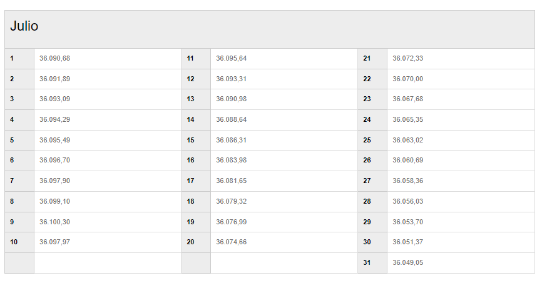The height and width of the screenshot is (283, 542).
Task: Select value 36.095,49 for day 5
Action: pyautogui.click(x=54, y=140)
